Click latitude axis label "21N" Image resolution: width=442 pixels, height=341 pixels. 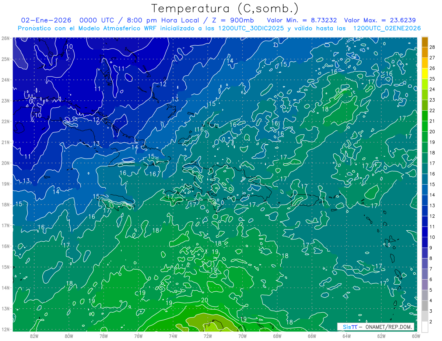[5, 142]
